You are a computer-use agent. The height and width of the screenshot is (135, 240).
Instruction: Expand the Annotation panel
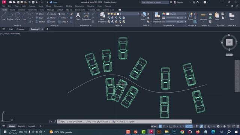tap(85, 25)
